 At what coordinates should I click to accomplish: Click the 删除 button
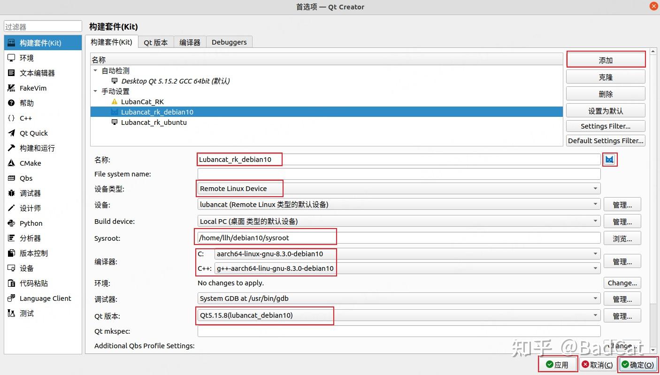(606, 94)
